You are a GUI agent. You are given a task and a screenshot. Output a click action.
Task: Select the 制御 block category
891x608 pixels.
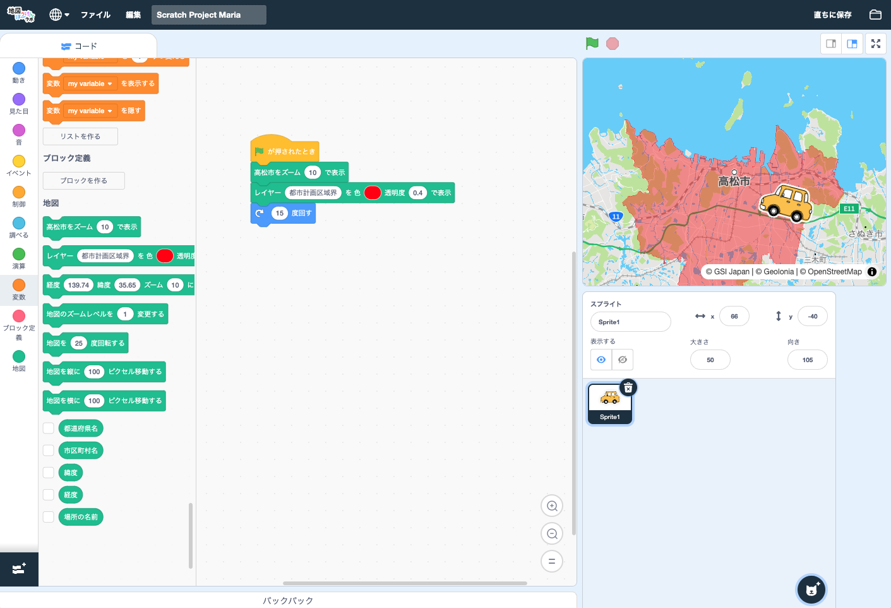[19, 197]
